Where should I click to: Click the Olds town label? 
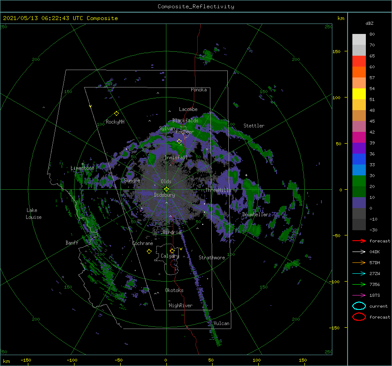click(x=166, y=181)
